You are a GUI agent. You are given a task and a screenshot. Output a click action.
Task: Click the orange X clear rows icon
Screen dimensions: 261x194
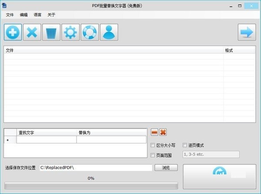point(163,132)
